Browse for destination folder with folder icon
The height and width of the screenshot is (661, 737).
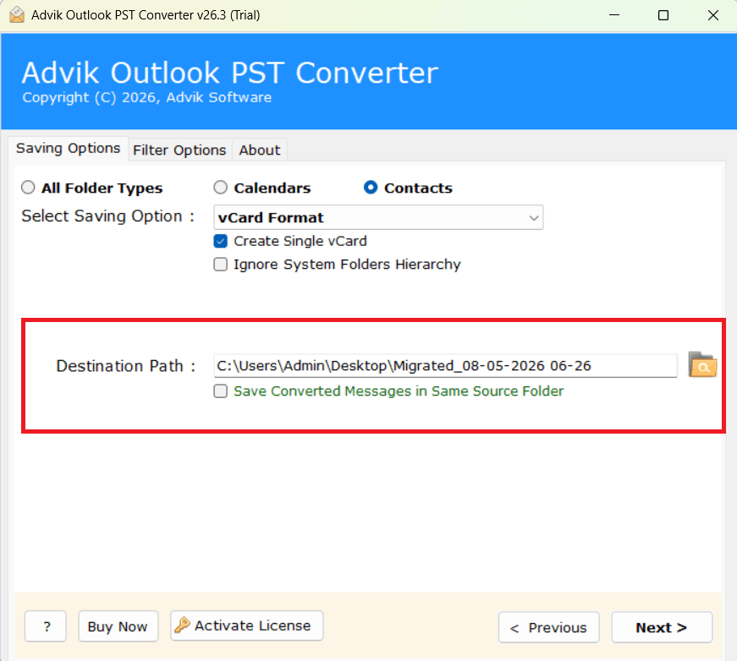click(702, 365)
